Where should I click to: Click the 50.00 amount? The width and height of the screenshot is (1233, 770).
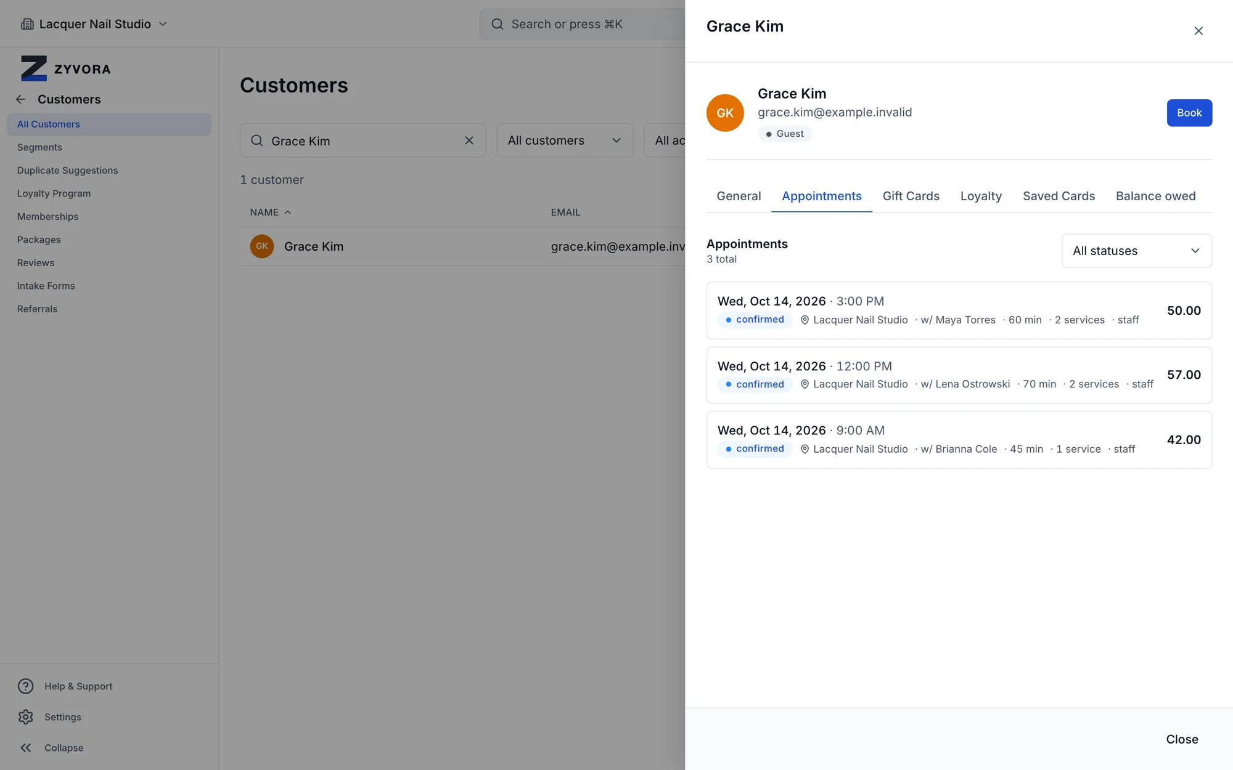(x=1184, y=310)
